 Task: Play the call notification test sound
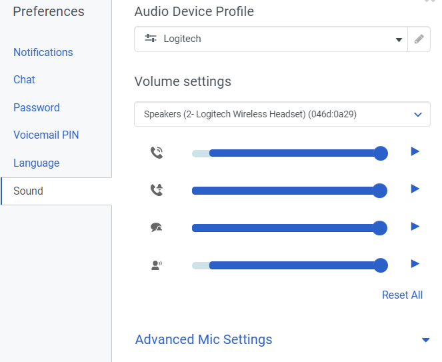pyautogui.click(x=415, y=189)
